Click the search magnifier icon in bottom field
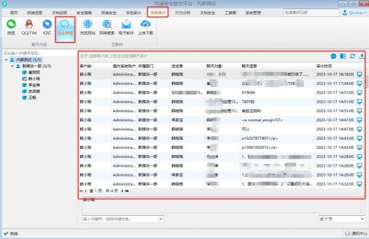The image size is (369, 239). [161, 219]
